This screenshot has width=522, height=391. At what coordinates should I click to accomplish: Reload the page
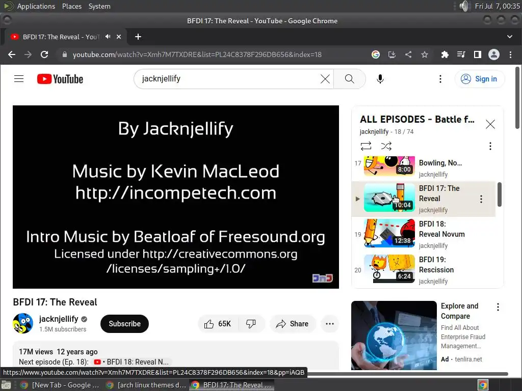[x=44, y=54]
